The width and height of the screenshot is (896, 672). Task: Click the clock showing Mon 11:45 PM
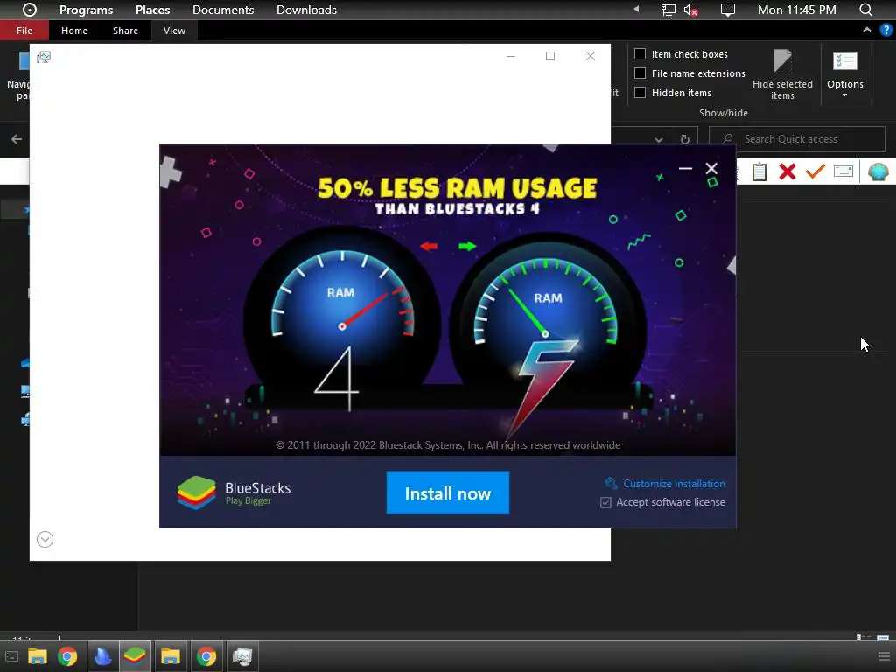coord(796,10)
